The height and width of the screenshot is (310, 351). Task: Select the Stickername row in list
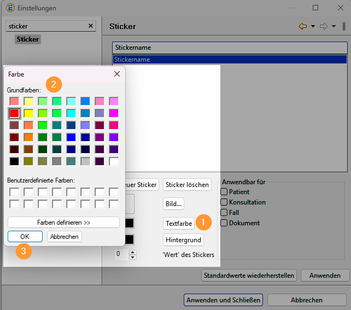tap(230, 60)
